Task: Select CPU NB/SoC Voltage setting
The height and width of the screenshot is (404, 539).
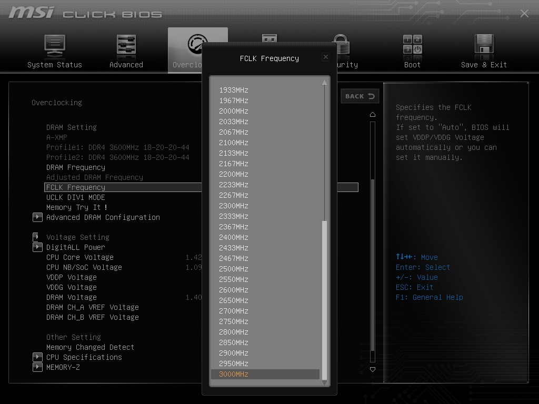Action: click(x=84, y=267)
